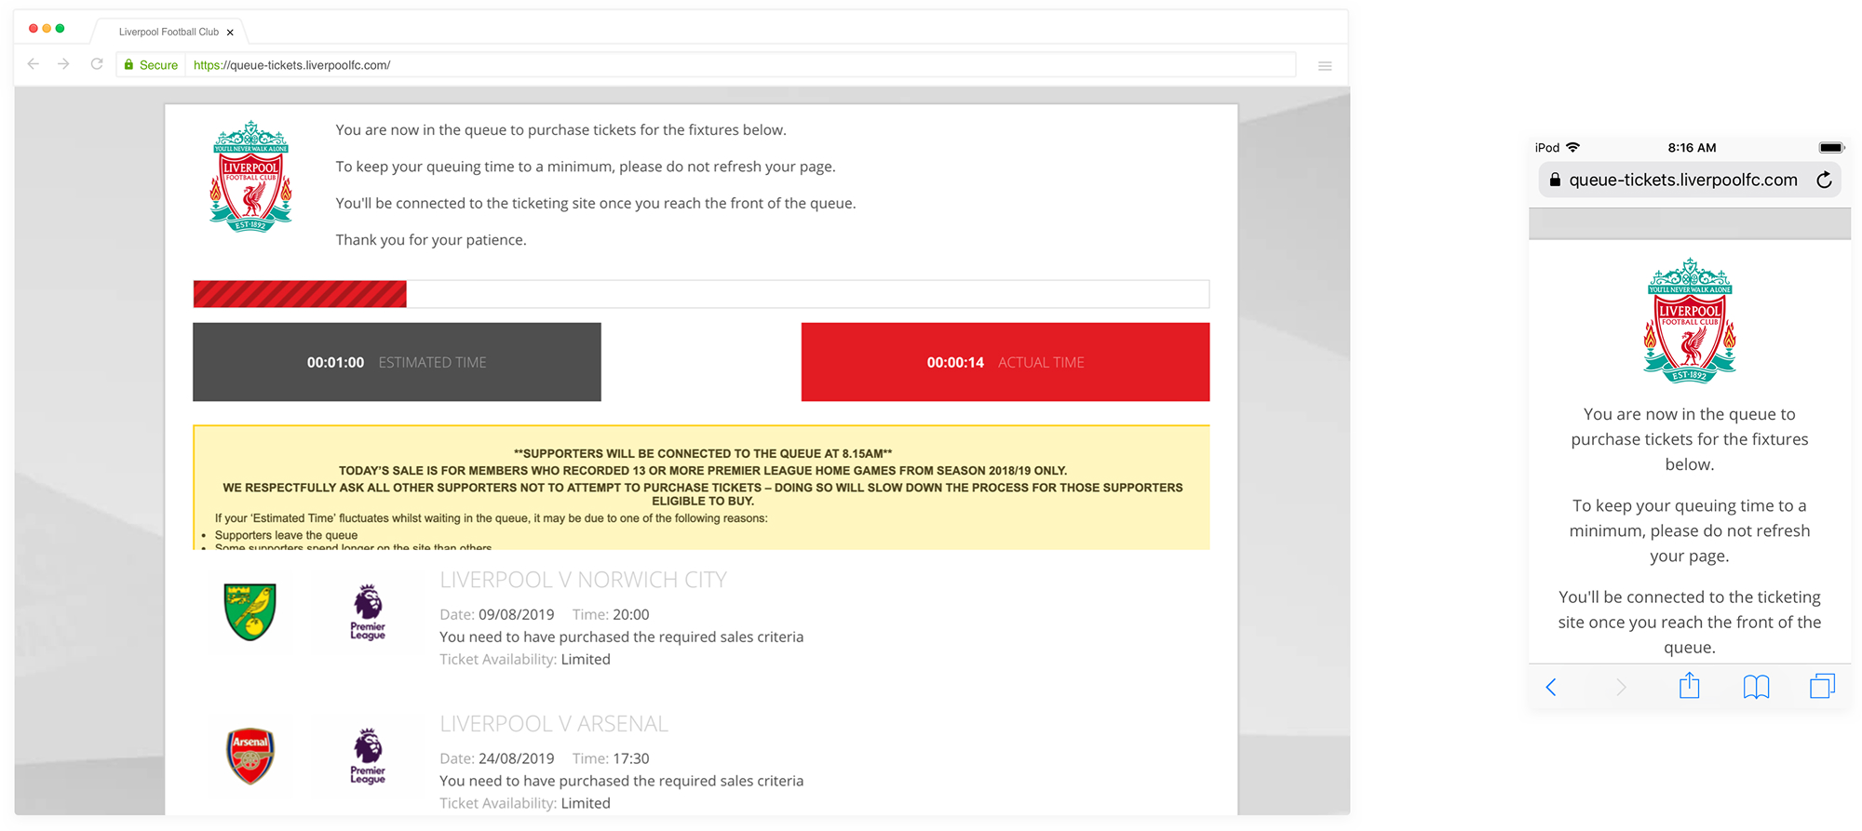The image size is (1862, 831).
Task: Click the Liverpool FC crest on desktop page
Action: [x=250, y=176]
